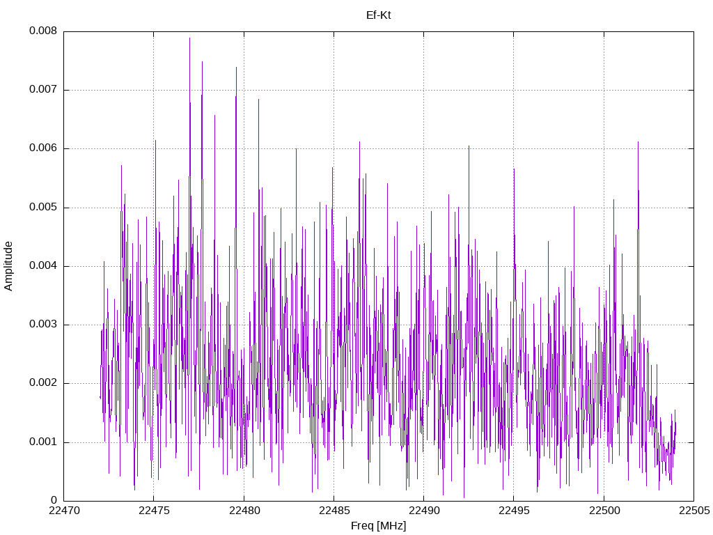Click the x-axis tick '22480'
This screenshot has height=535, width=713.
coord(244,511)
